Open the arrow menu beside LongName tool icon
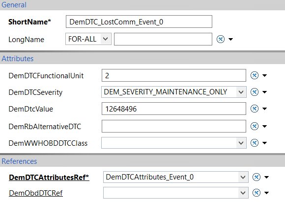This screenshot has height=202, width=285. (230, 39)
